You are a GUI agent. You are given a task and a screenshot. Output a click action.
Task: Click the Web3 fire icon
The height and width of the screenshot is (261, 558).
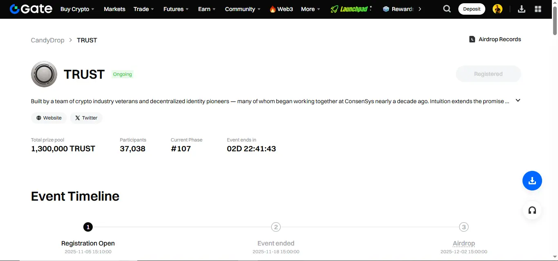point(272,9)
